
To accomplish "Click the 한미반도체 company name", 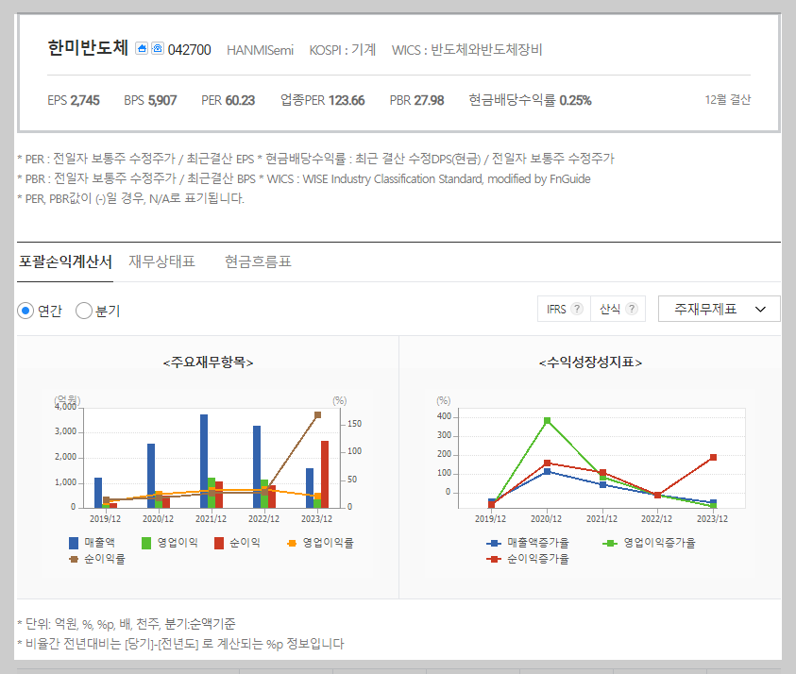I will tap(88, 48).
